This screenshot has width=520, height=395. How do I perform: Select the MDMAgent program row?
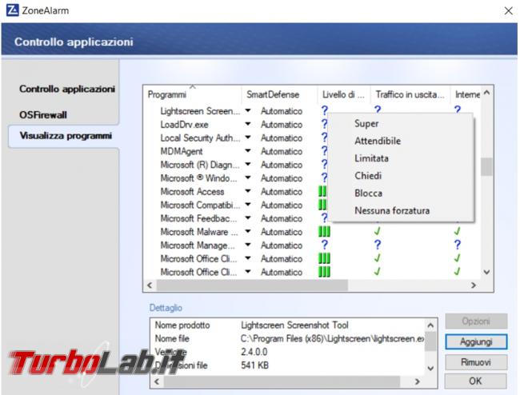182,151
